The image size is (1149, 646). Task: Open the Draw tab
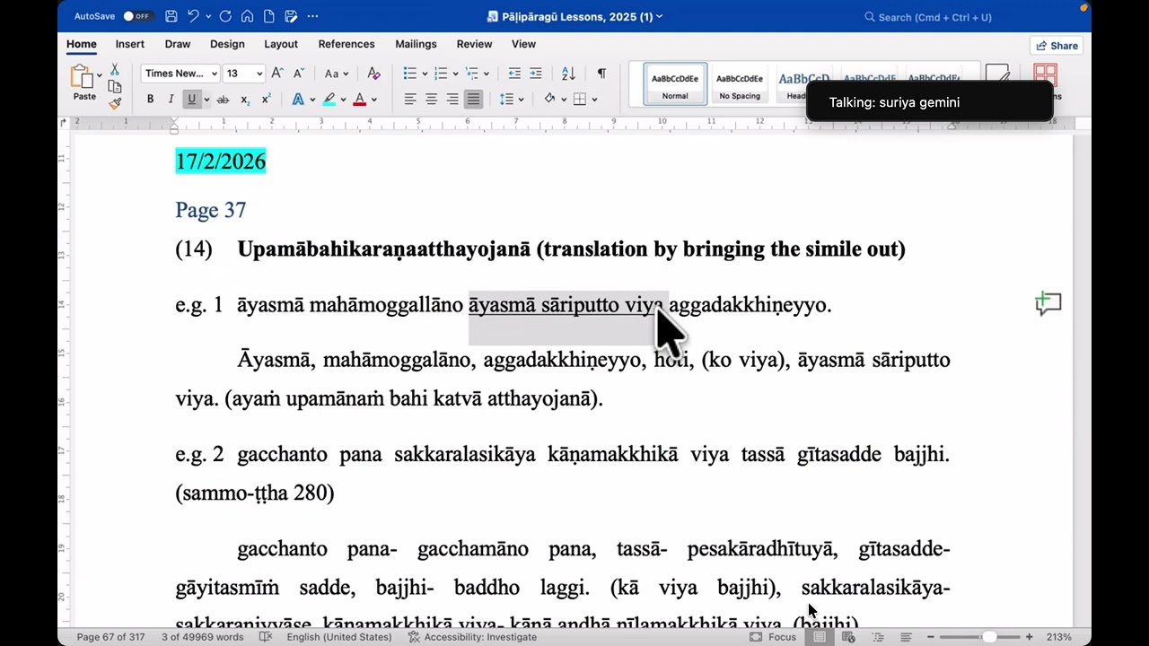tap(178, 44)
